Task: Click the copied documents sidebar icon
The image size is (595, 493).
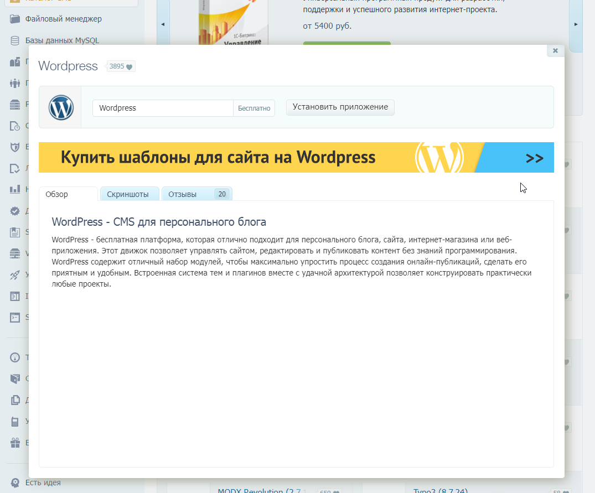Action: click(15, 400)
